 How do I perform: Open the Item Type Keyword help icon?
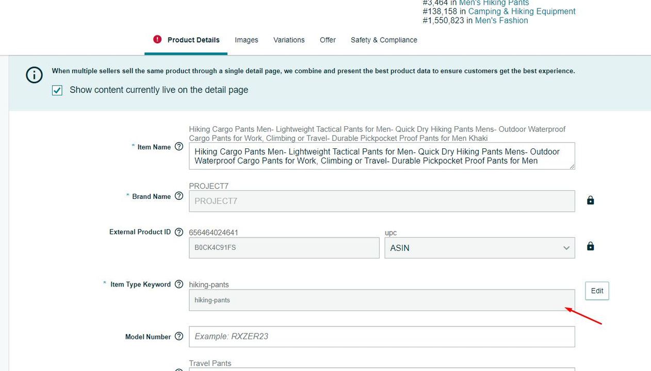click(x=179, y=284)
